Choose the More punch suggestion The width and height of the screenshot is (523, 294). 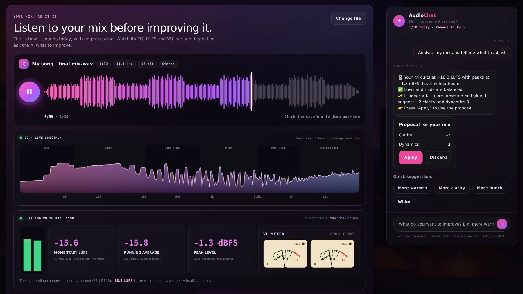tap(490, 188)
